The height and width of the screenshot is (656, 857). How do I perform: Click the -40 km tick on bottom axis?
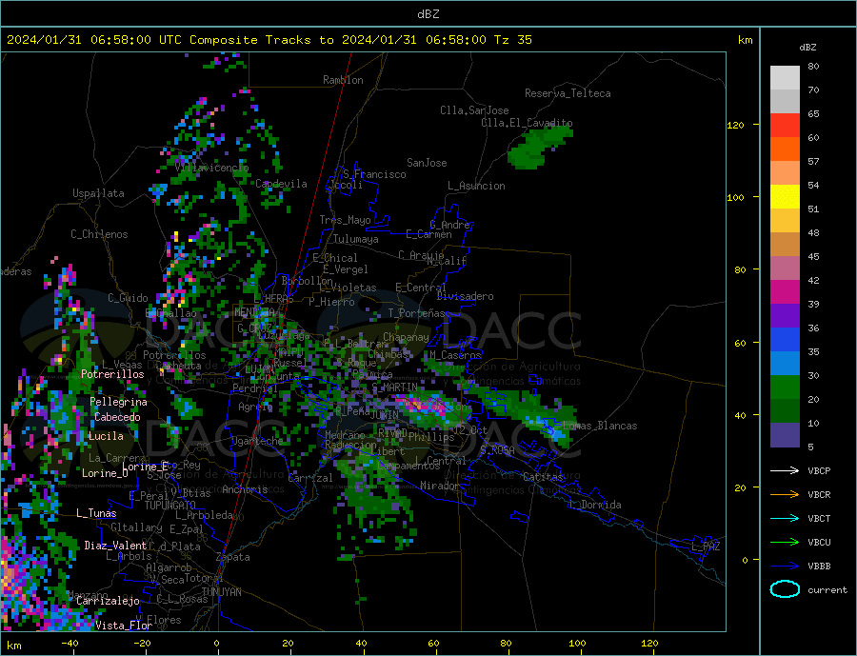[x=70, y=644]
